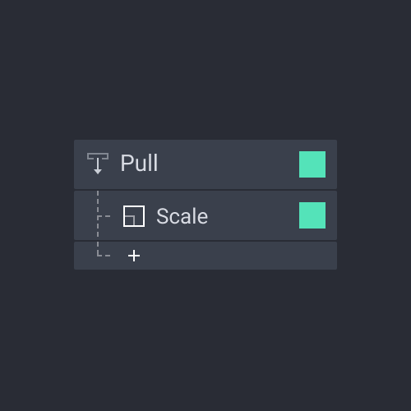This screenshot has width=411, height=411.
Task: Activate the Pull tool's T-bar arrow glyph
Action: [x=98, y=164]
